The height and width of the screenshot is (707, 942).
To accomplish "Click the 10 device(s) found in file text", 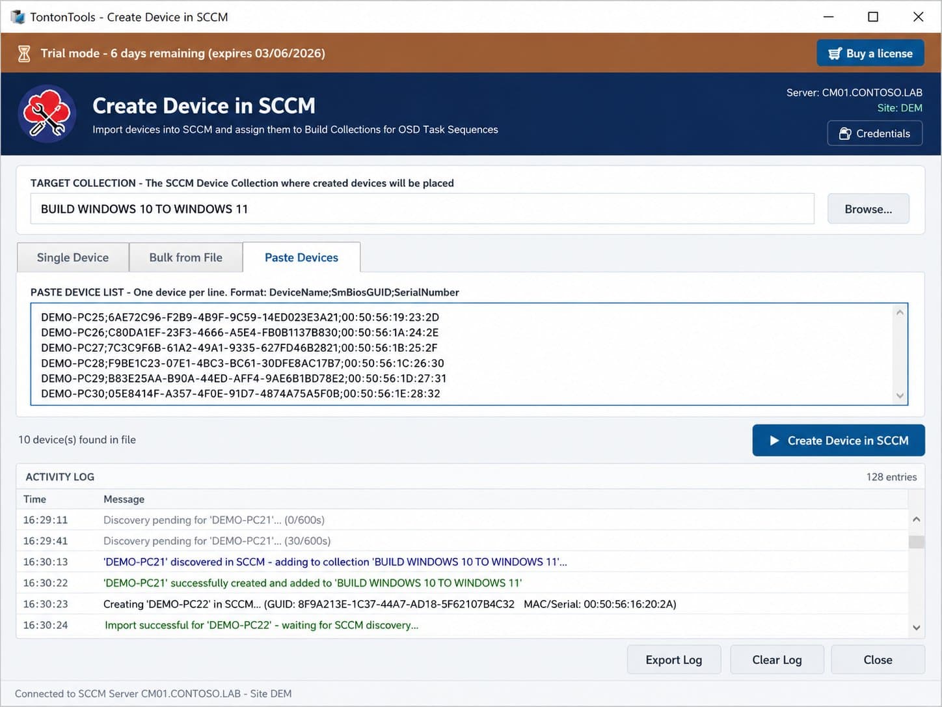I will coord(77,440).
